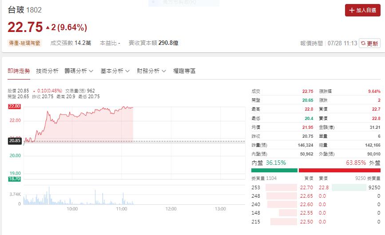
Task: Click the 昨量(張) 146,324 value
Action: coord(306,145)
